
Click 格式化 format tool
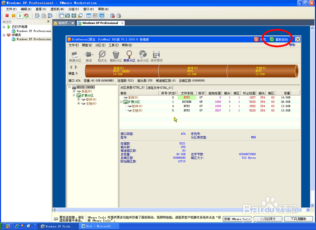(102, 56)
